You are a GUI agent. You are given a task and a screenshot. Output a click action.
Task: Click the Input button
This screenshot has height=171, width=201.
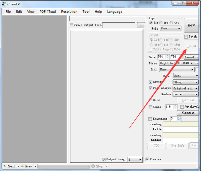coord(191,25)
